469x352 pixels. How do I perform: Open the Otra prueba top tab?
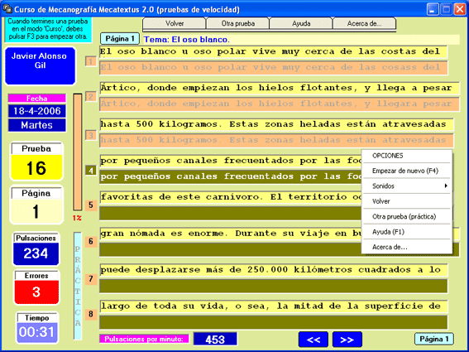(237, 23)
